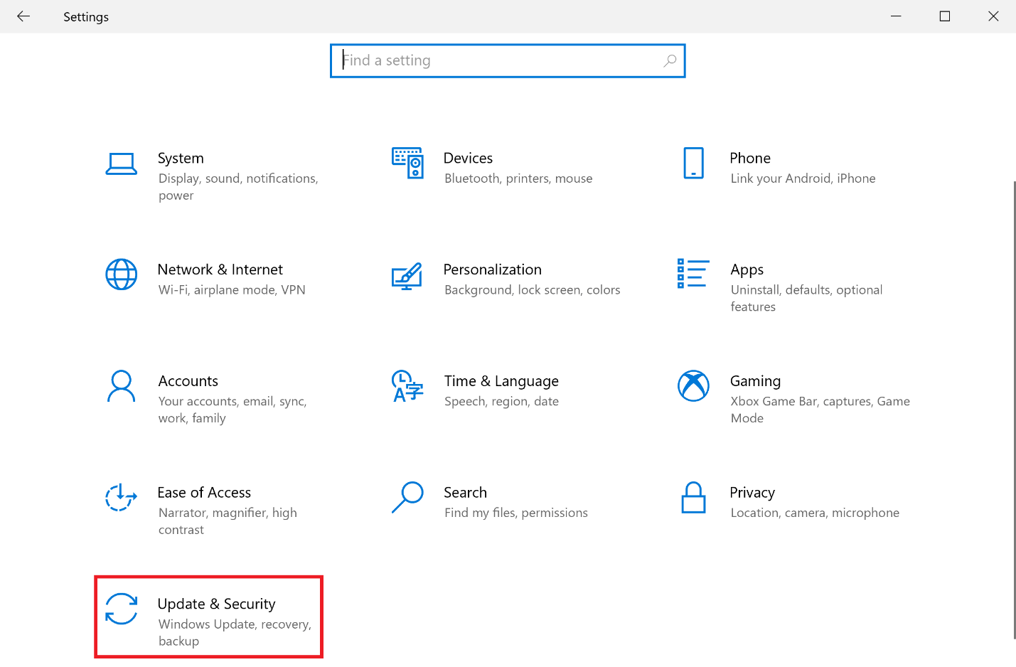
Task: Click the Accounts person icon
Action: [x=121, y=386]
